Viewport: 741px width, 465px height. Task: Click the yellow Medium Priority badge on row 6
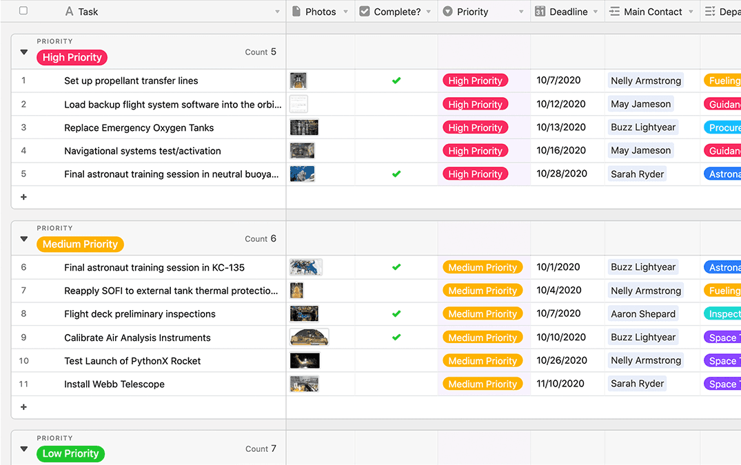(483, 267)
